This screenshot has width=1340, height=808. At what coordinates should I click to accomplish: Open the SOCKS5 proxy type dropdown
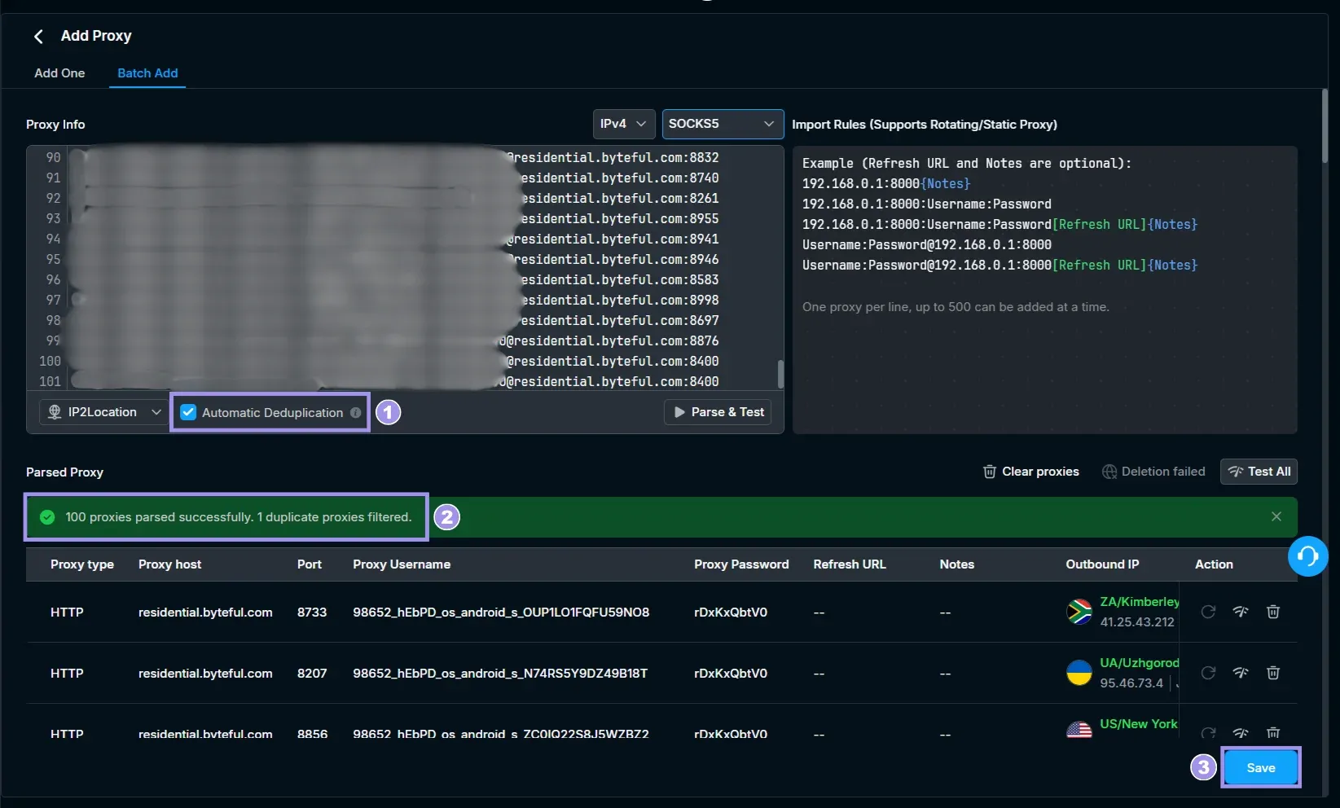click(x=723, y=124)
